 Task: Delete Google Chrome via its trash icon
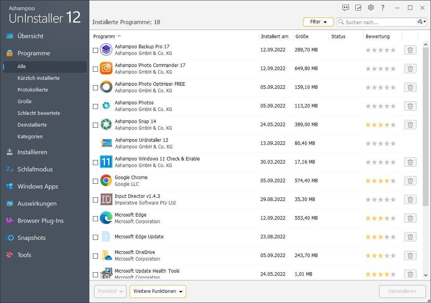click(410, 181)
